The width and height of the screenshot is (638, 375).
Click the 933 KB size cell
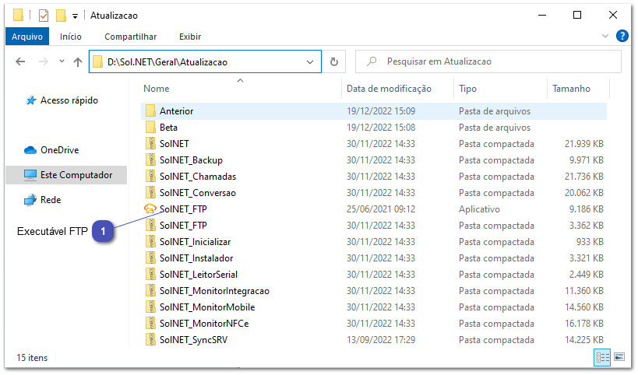coord(590,242)
